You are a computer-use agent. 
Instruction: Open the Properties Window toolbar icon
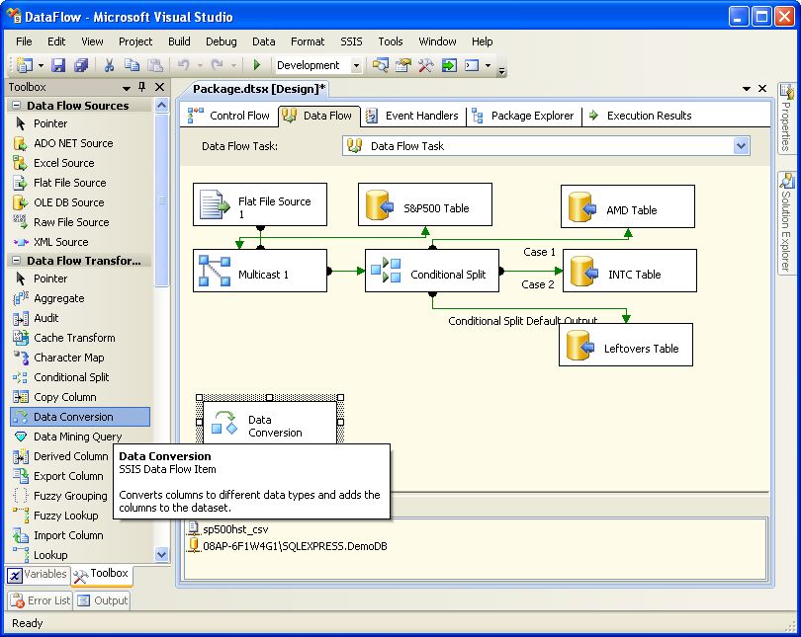click(403, 65)
